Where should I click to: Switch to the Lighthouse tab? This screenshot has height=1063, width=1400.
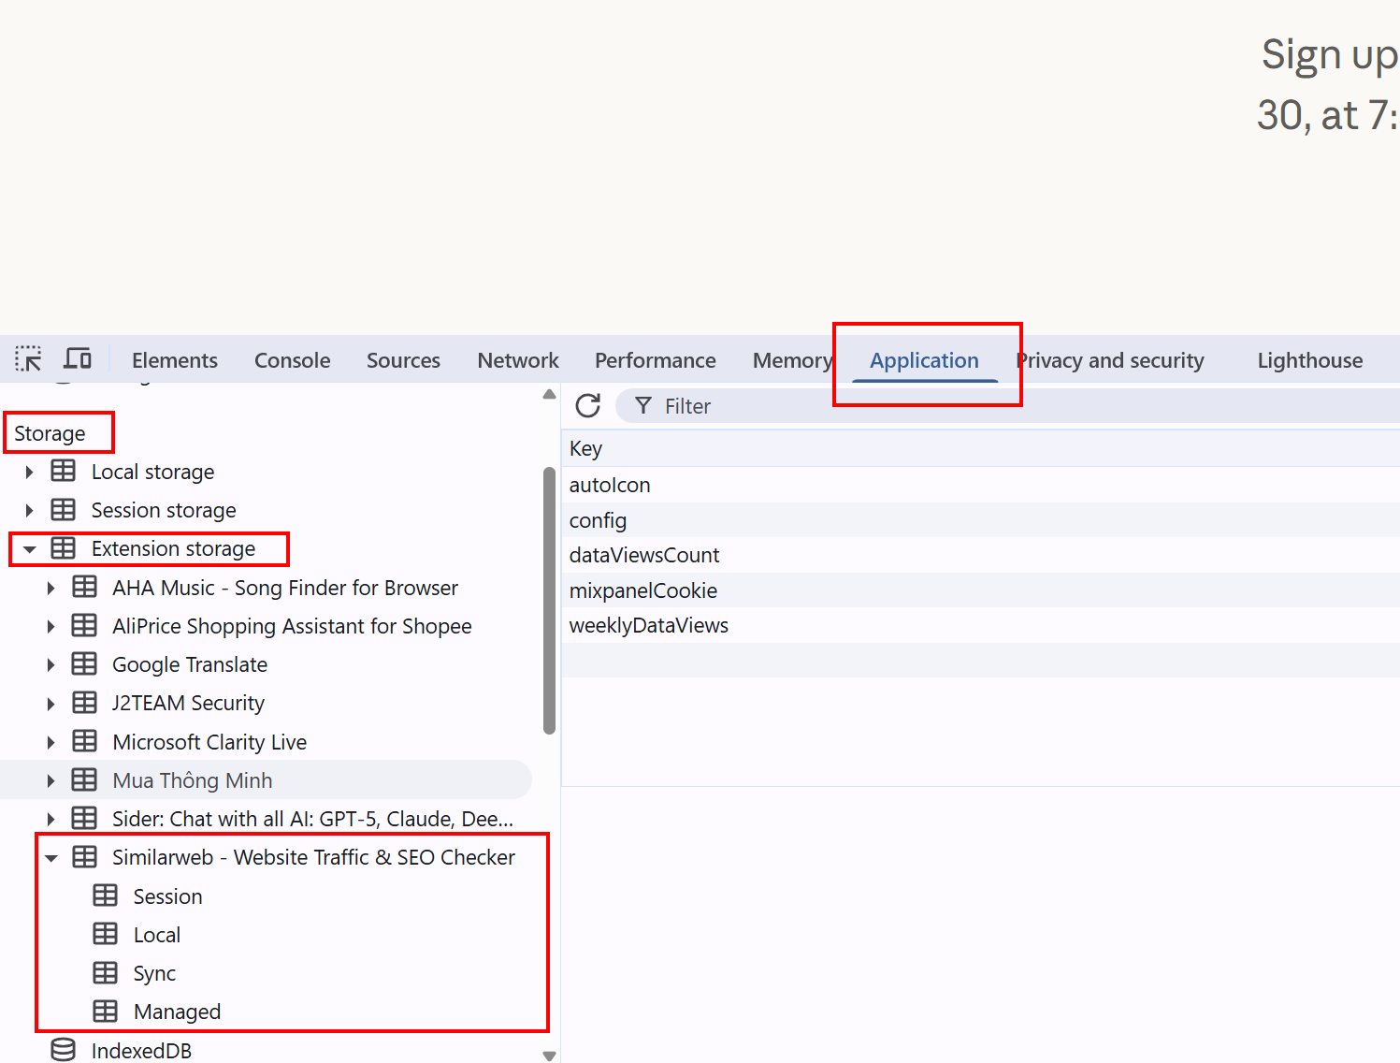pos(1309,360)
